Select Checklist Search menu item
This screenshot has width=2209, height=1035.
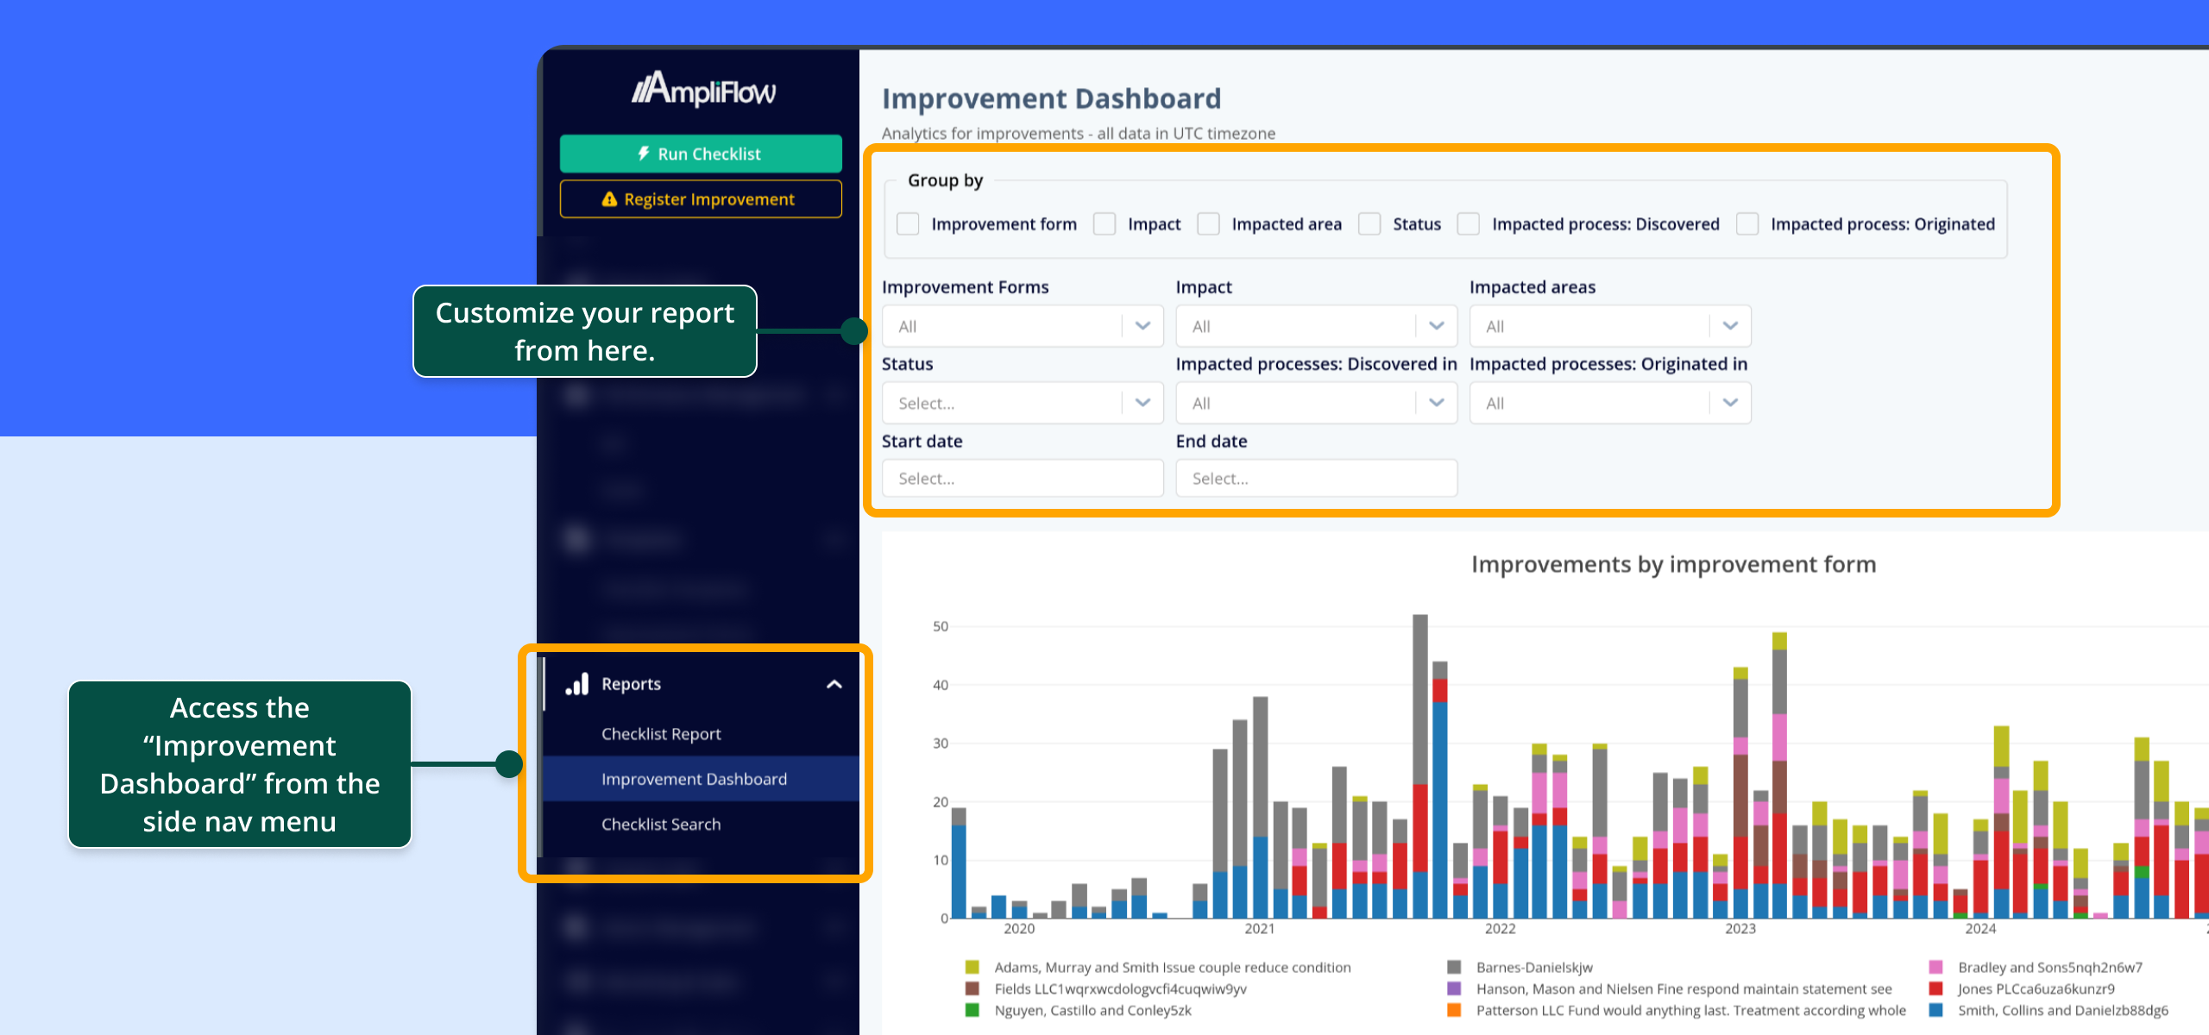tap(661, 825)
